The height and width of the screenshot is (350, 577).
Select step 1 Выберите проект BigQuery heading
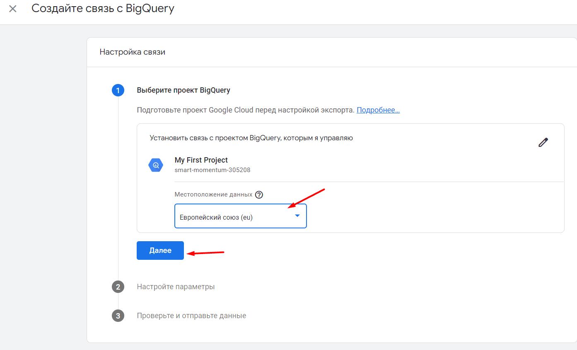tap(183, 90)
